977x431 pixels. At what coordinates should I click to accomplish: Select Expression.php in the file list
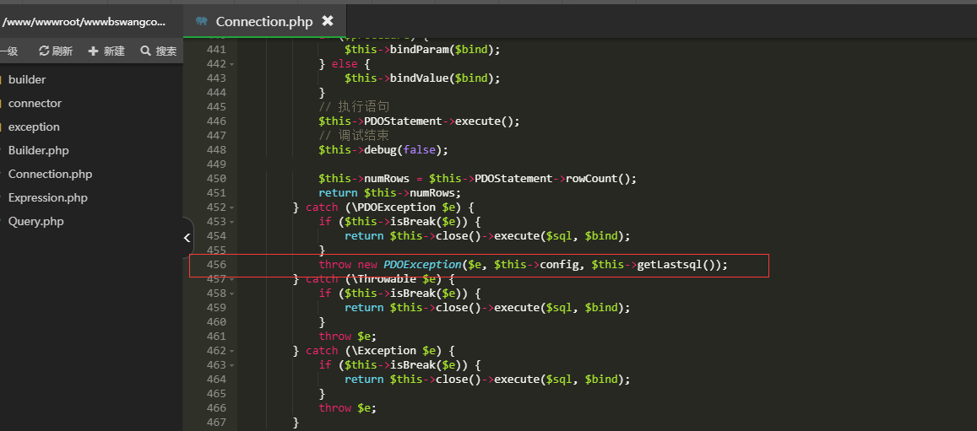click(47, 197)
